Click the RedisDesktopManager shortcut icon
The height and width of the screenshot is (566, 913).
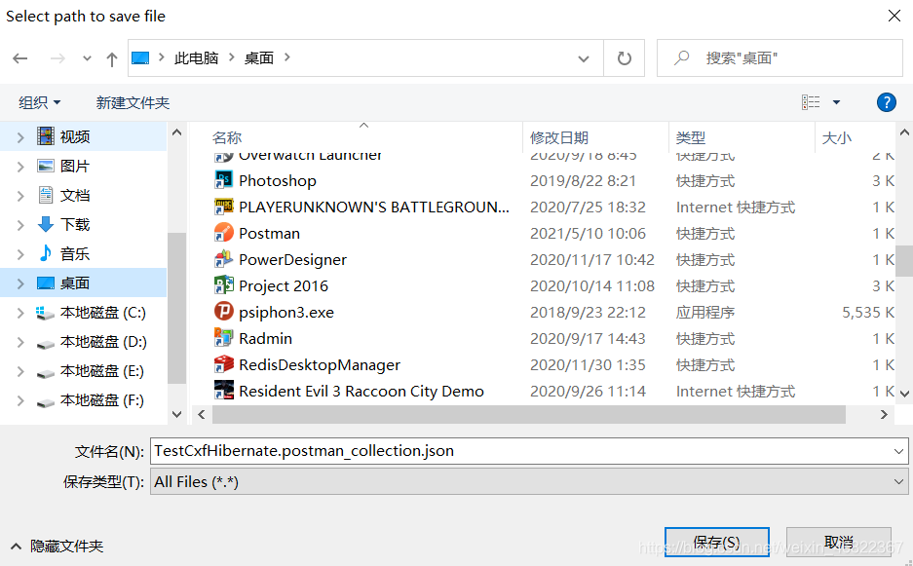(x=223, y=364)
